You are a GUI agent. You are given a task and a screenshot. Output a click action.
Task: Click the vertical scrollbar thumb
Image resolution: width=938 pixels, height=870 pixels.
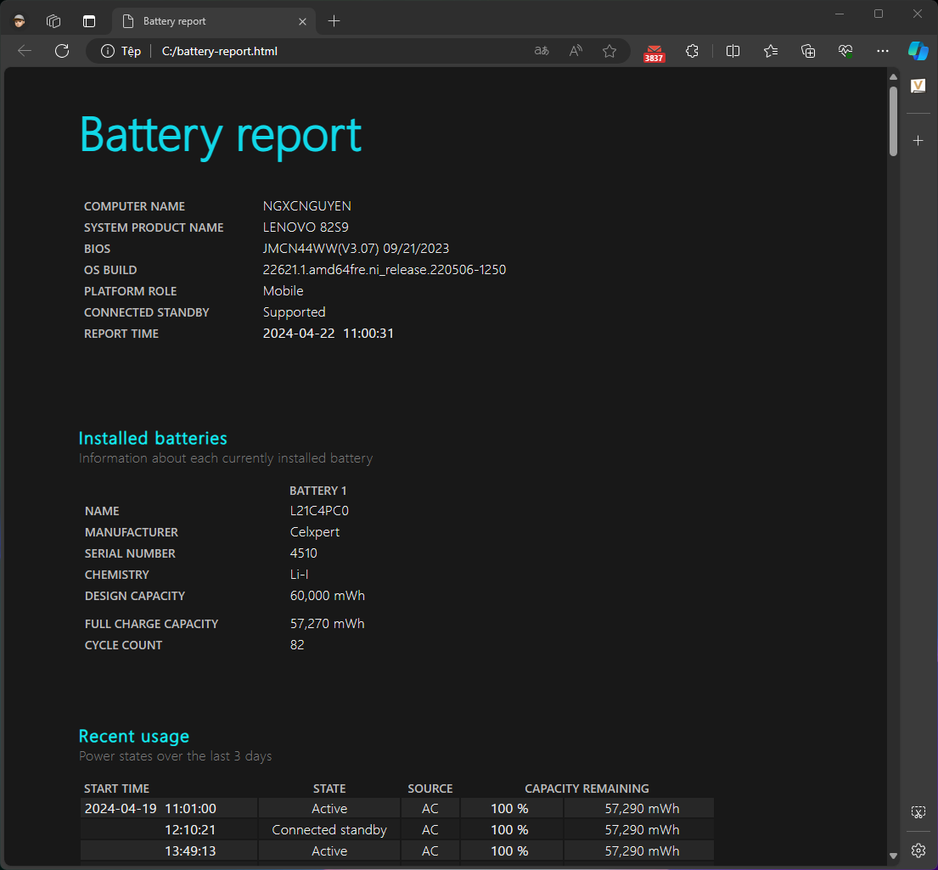[x=893, y=121]
